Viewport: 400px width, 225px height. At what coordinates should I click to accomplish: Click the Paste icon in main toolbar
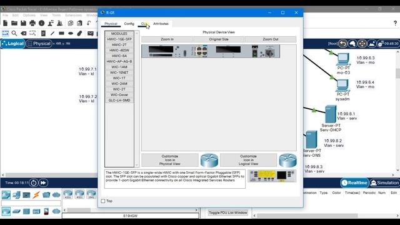(79, 23)
